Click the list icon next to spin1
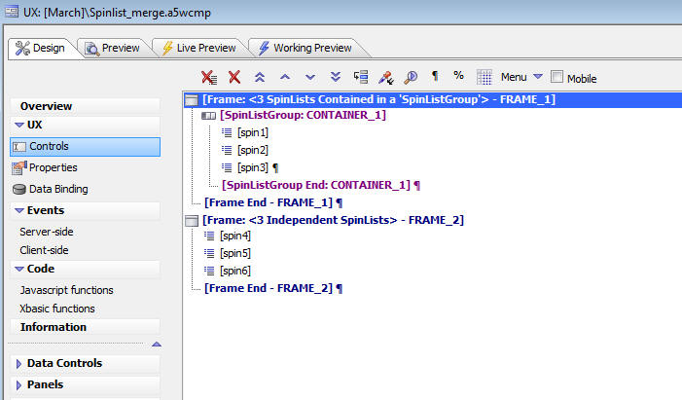Viewport: 682px width, 400px height. click(x=227, y=132)
